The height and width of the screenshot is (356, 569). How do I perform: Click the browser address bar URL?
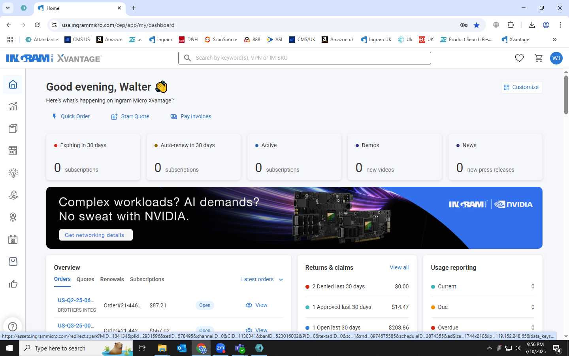pyautogui.click(x=118, y=25)
